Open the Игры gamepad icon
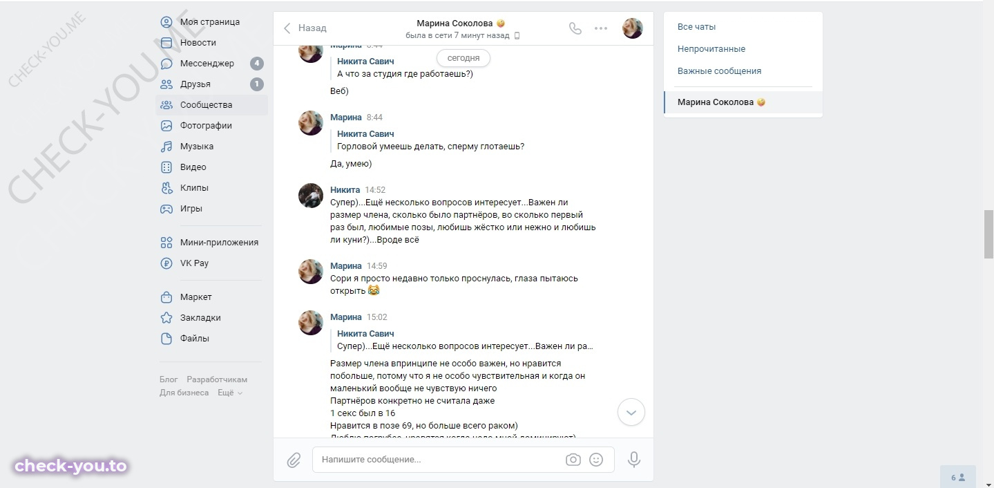The width and height of the screenshot is (994, 488). coord(166,209)
